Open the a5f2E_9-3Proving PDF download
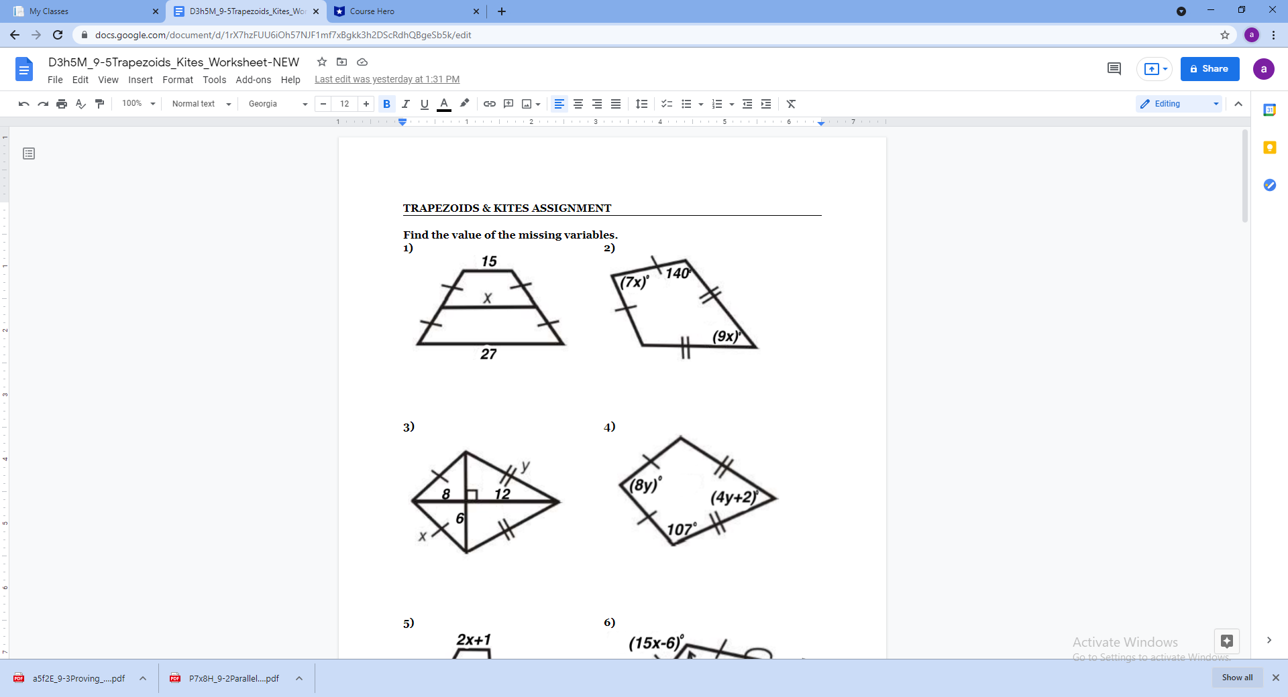The height and width of the screenshot is (697, 1288). tap(78, 678)
